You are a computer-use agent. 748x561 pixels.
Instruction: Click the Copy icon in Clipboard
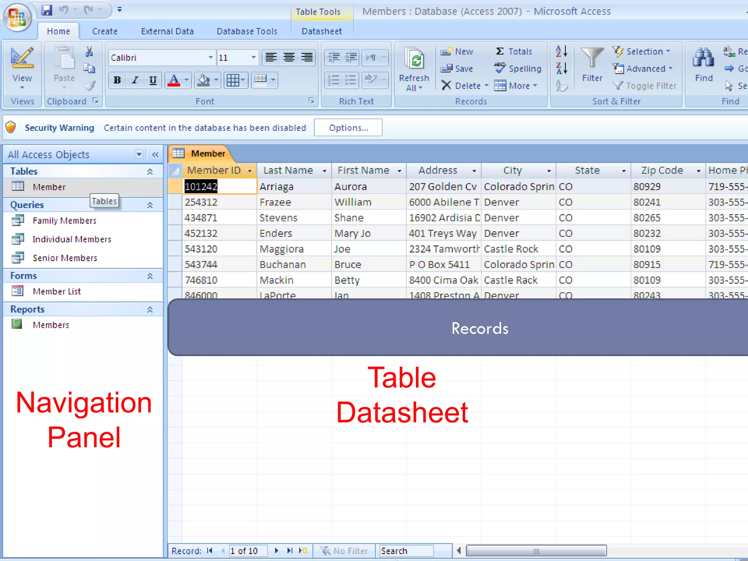click(x=89, y=68)
